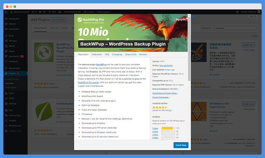Image resolution: width=265 pixels, height=158 pixels.
Task: Open the updates counter in the admin bar
Action: coord(34,12)
